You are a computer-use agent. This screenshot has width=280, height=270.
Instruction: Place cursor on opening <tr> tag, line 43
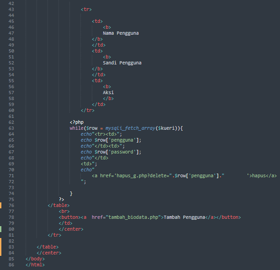(x=86, y=10)
